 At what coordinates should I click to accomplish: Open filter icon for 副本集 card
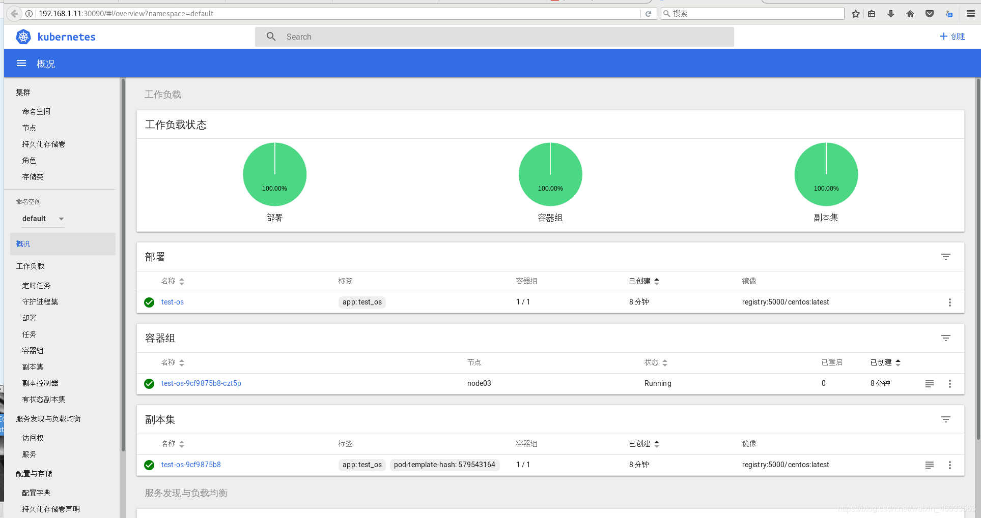pyautogui.click(x=946, y=419)
